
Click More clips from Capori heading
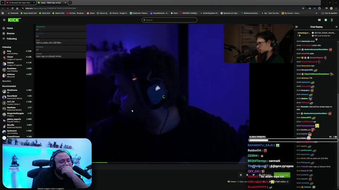(x=51, y=188)
